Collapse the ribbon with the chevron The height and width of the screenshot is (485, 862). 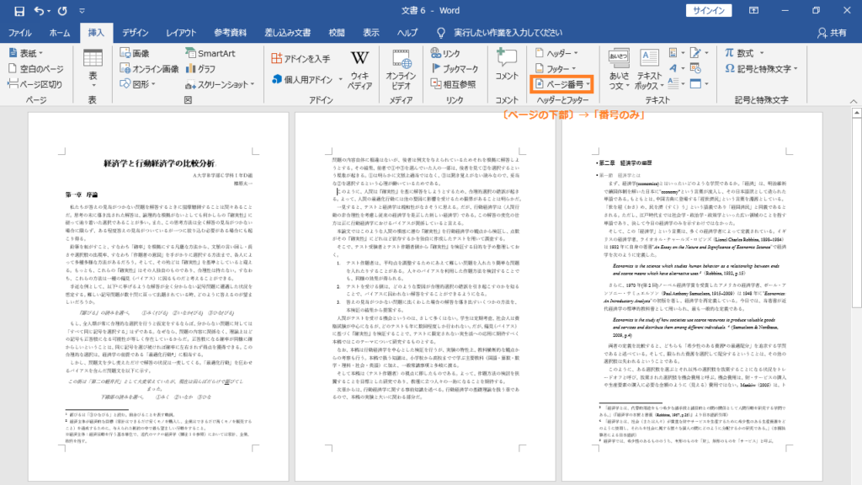coord(854,101)
